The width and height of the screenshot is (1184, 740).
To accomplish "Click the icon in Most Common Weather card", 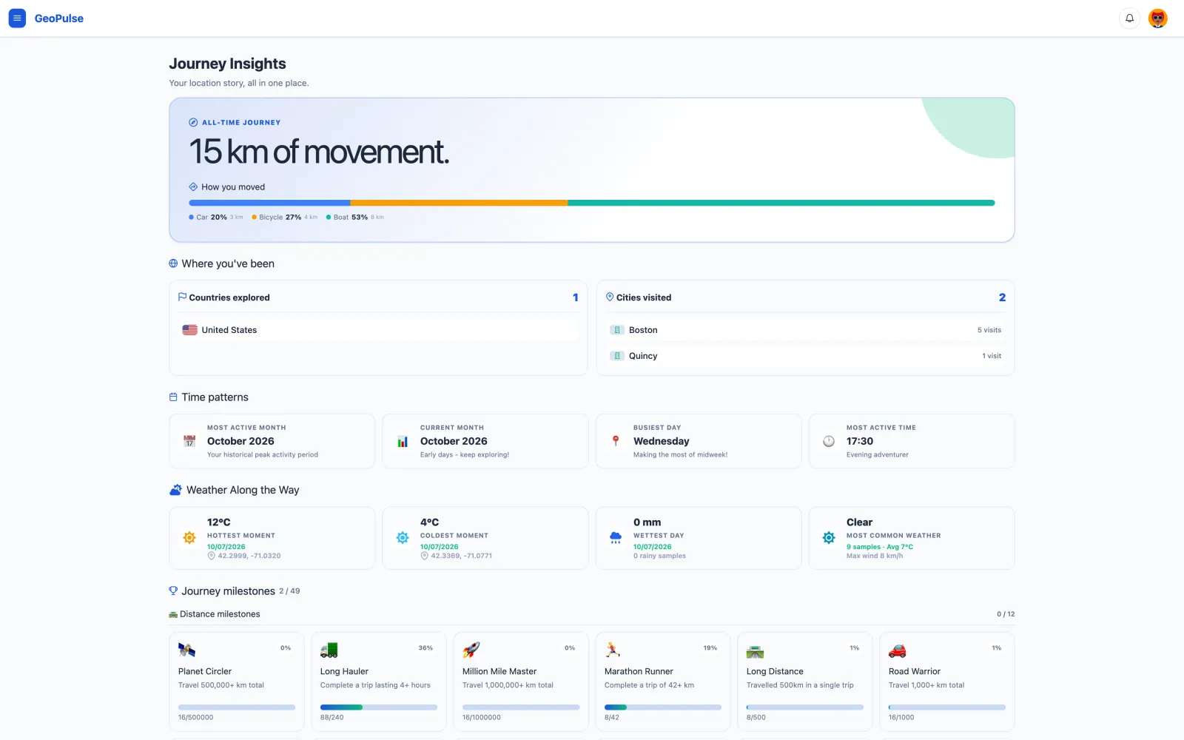I will point(829,538).
